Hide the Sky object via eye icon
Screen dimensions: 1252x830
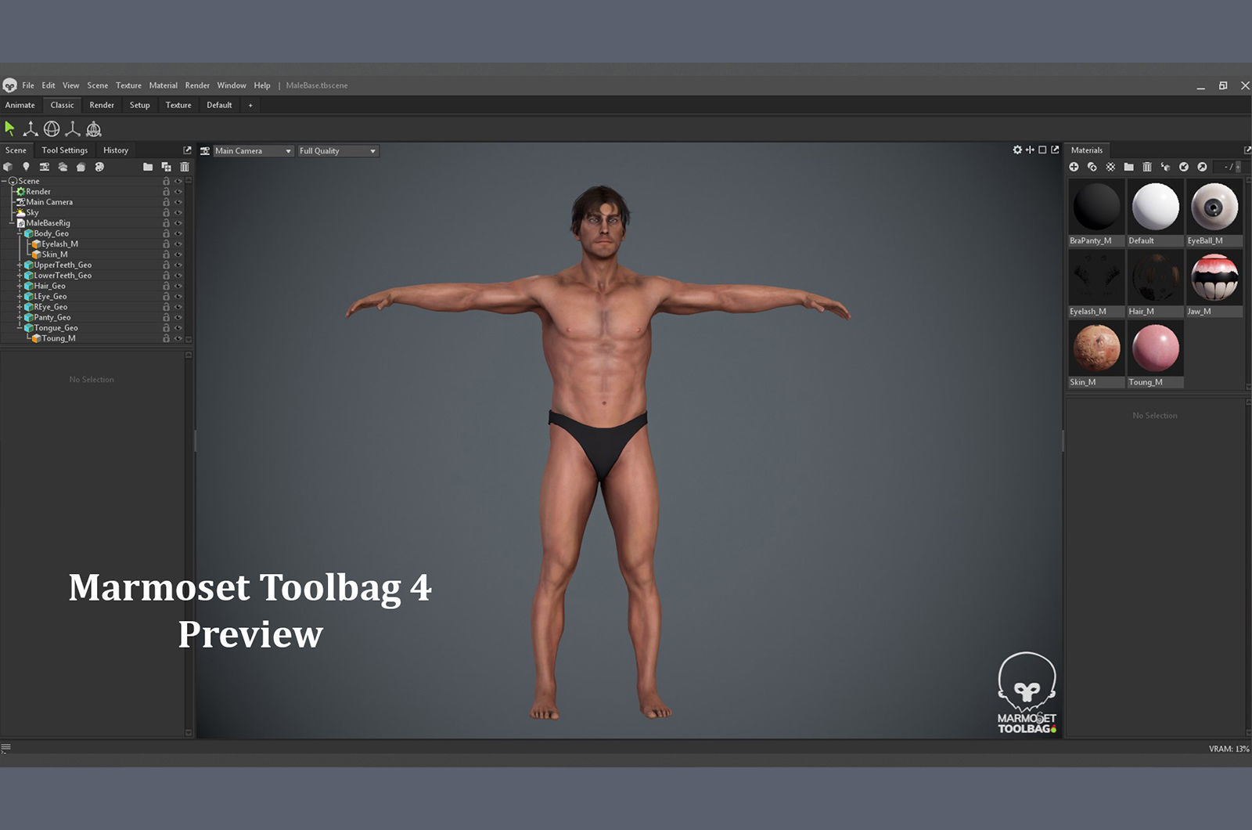(178, 212)
